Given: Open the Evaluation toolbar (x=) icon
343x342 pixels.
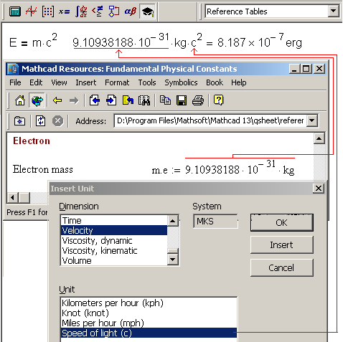Looking at the screenshot, I should click(x=65, y=11).
